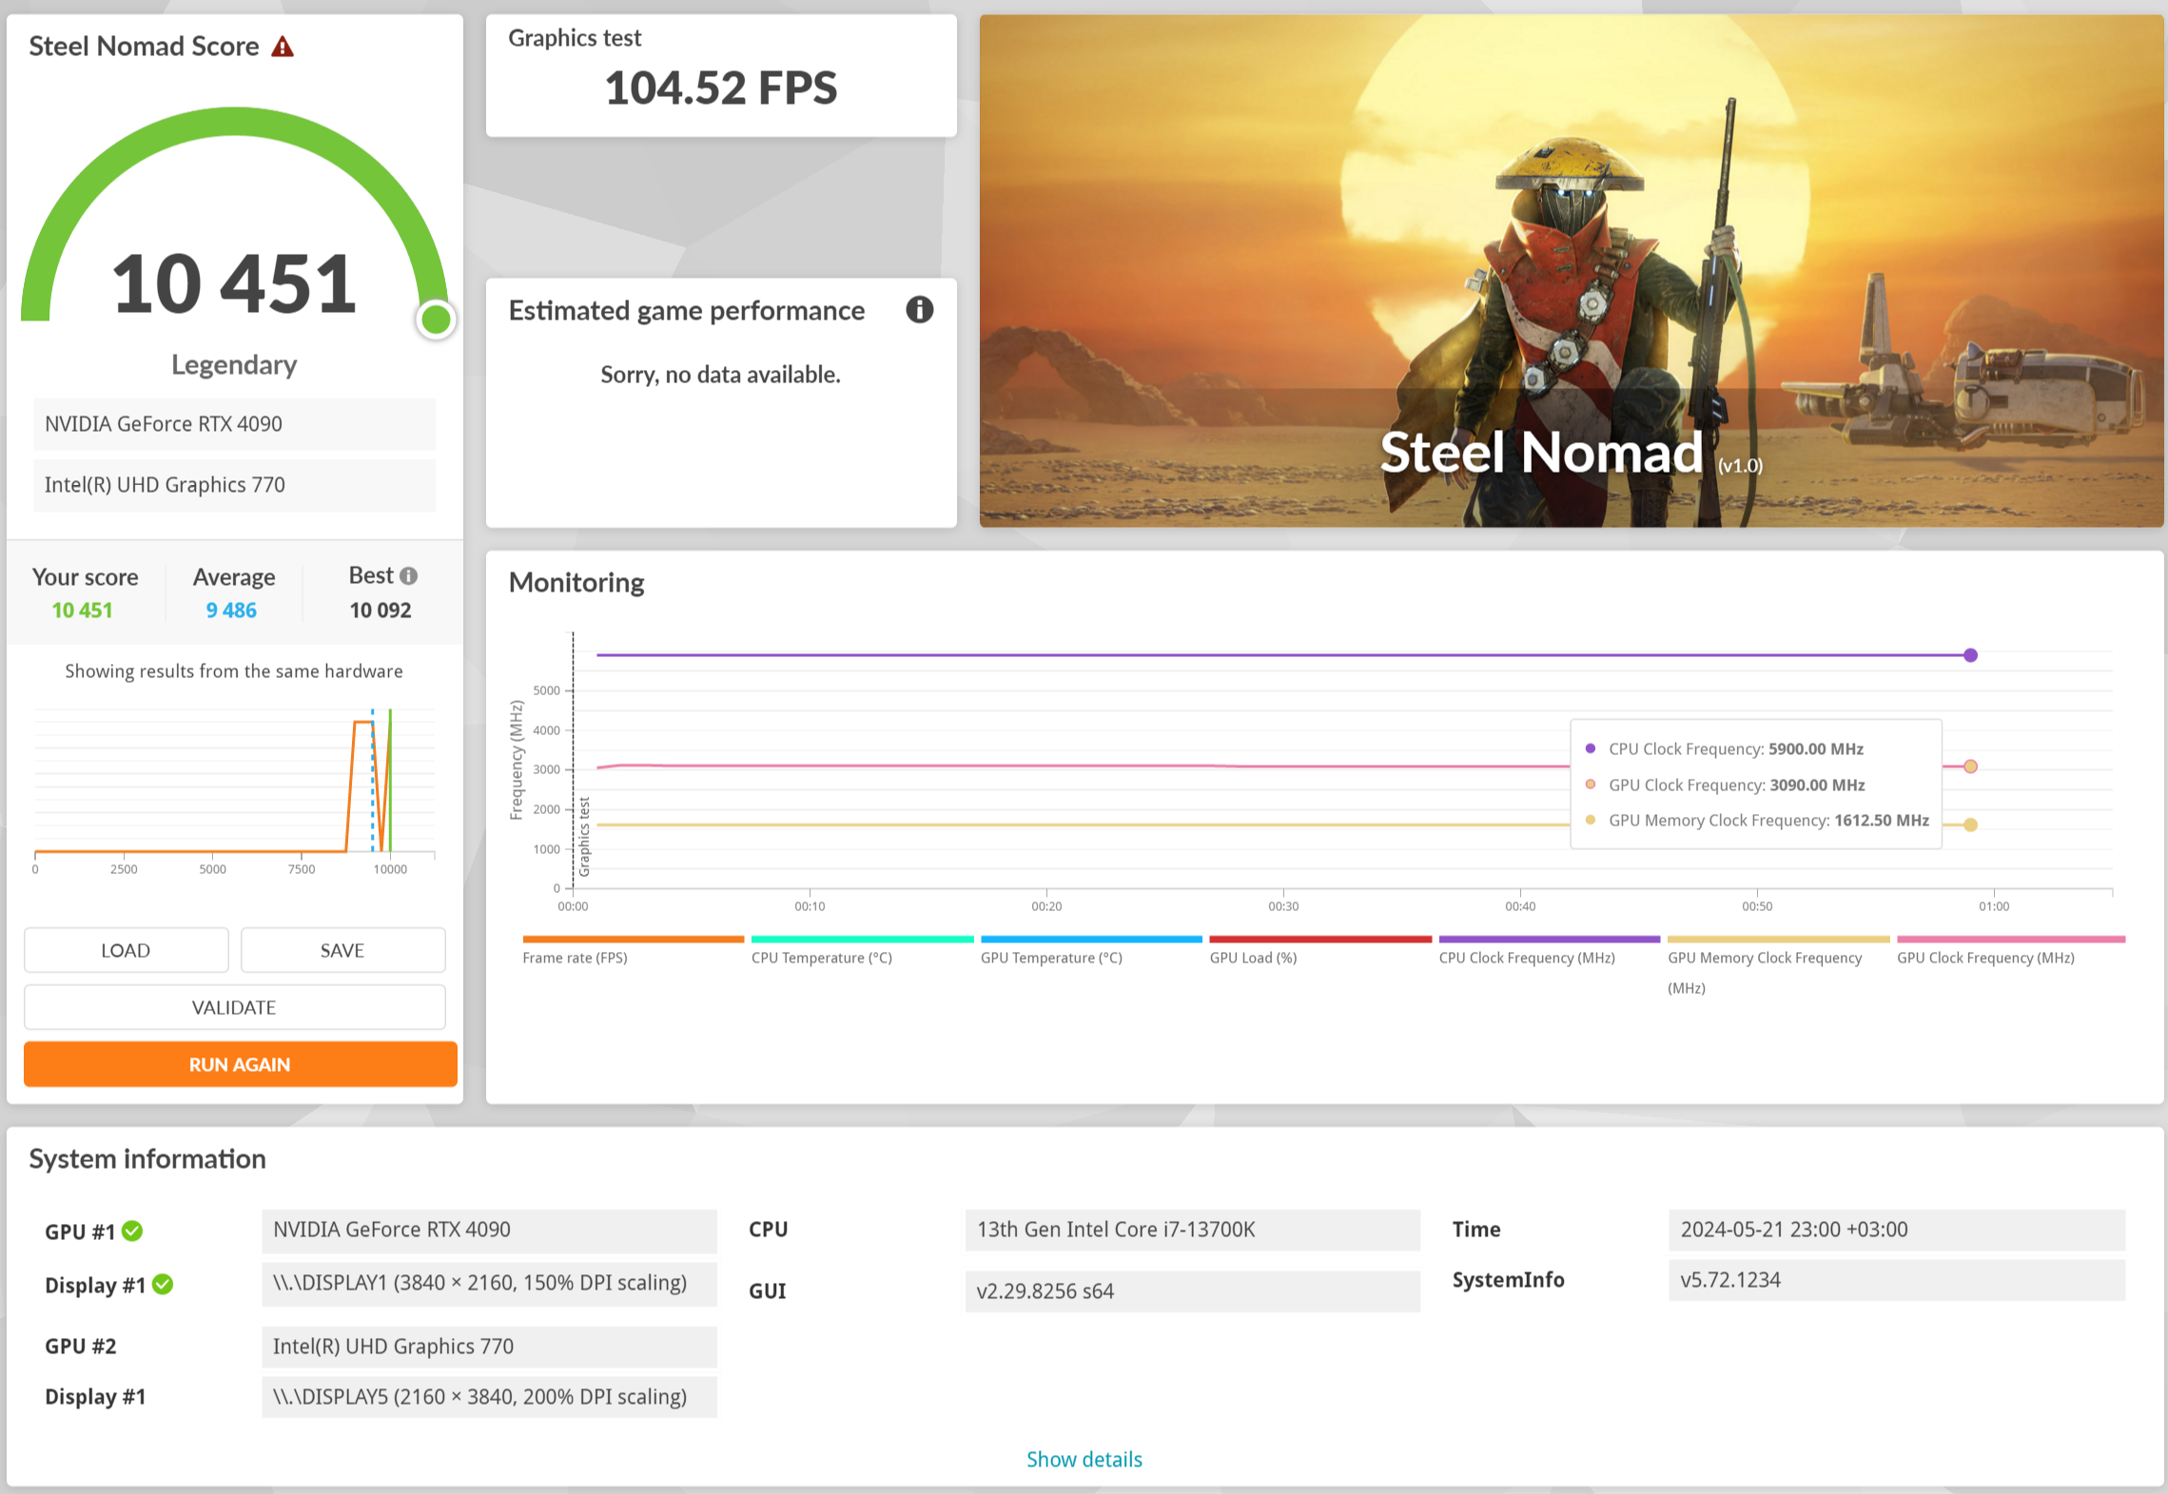Click the yellow GPU memory clock endpoint marker

(x=1970, y=825)
